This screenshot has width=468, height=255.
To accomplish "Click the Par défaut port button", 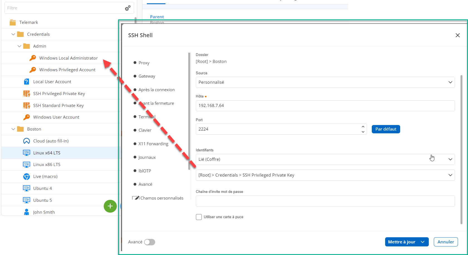I will coord(386,129).
